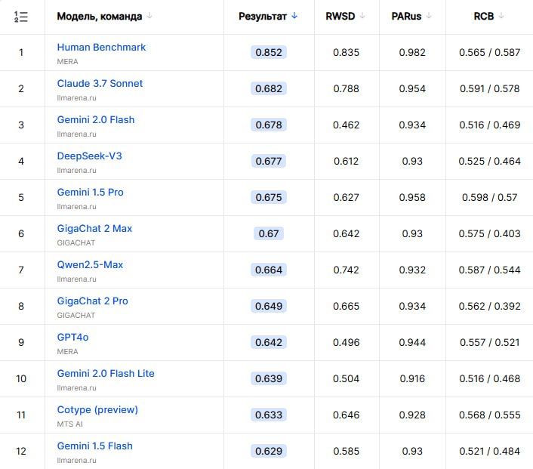The width and height of the screenshot is (533, 469).
Task: Click the RWSD column header text
Action: point(340,17)
